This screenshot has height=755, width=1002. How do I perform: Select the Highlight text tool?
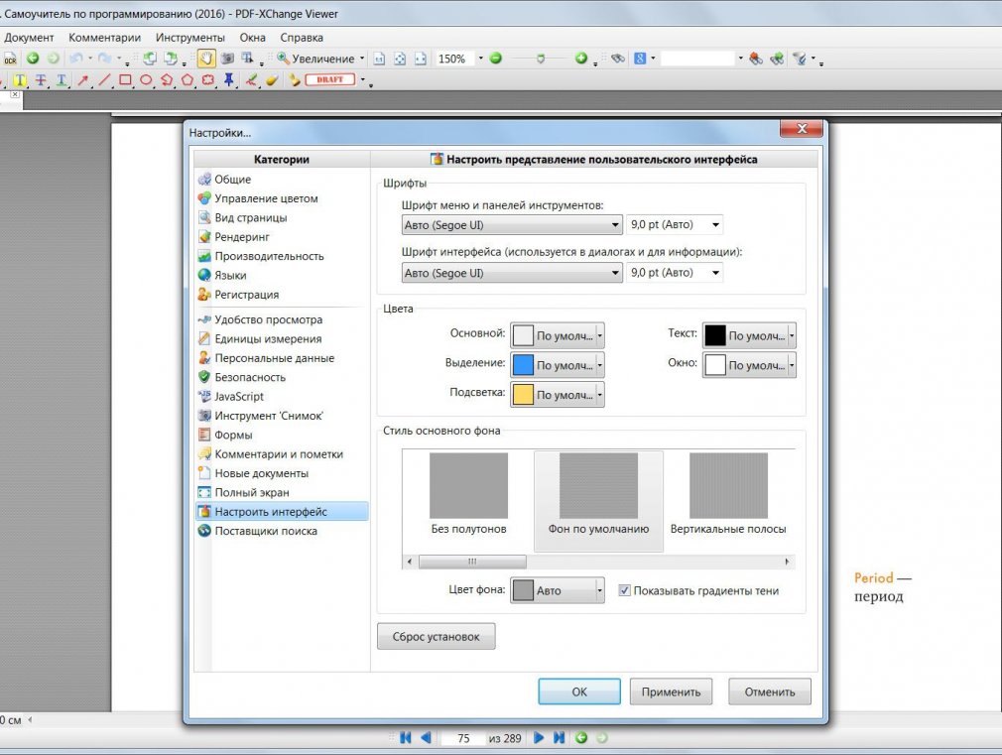point(20,80)
